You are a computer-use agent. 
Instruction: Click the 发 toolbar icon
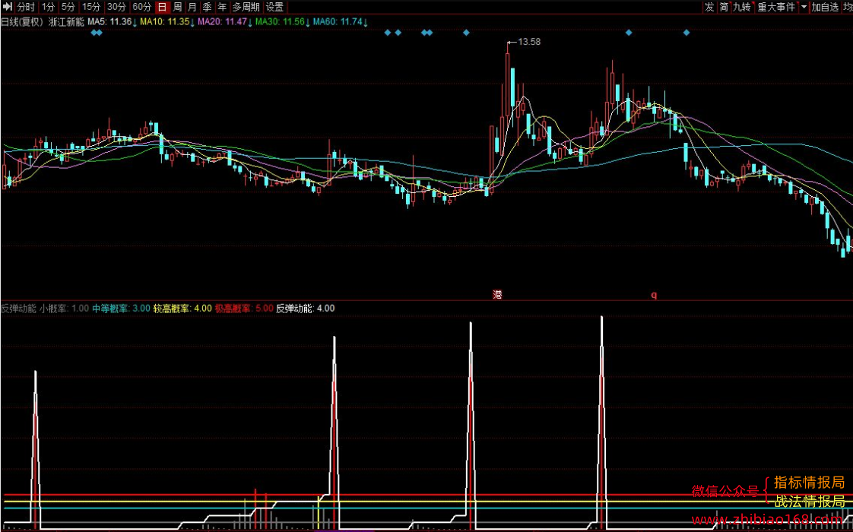[x=709, y=7]
